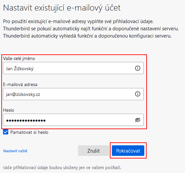Click the Vaše celé jméno label
This screenshot has height=173, width=185.
(19, 58)
